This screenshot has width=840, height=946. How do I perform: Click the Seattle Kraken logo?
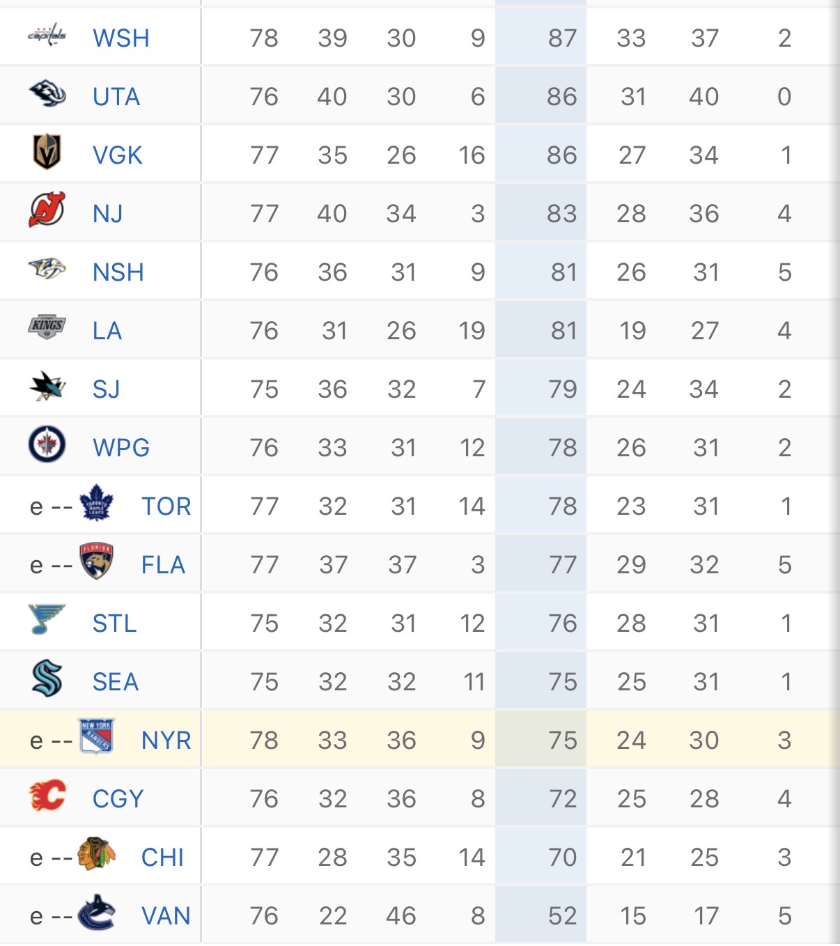[x=47, y=679]
